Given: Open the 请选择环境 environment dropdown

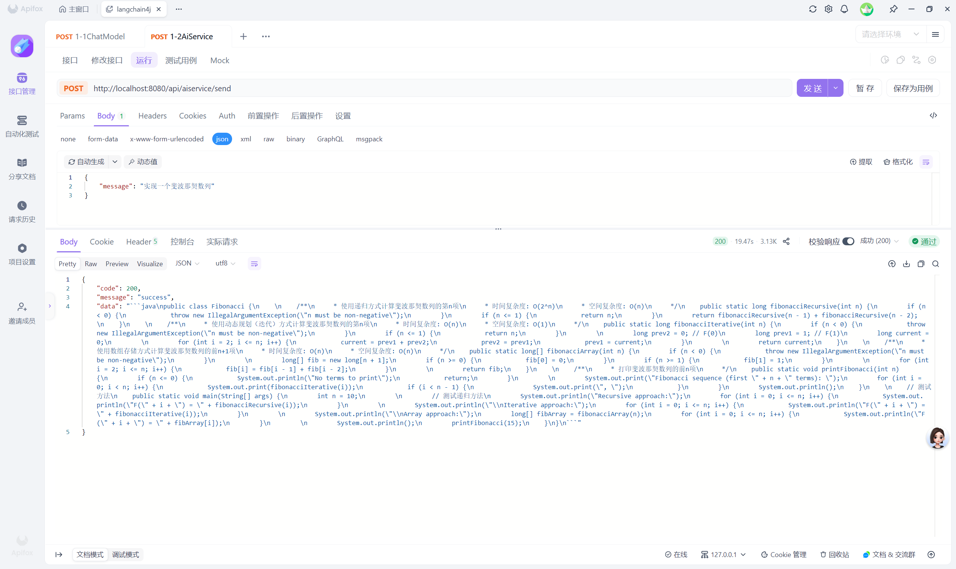Looking at the screenshot, I should tap(891, 34).
